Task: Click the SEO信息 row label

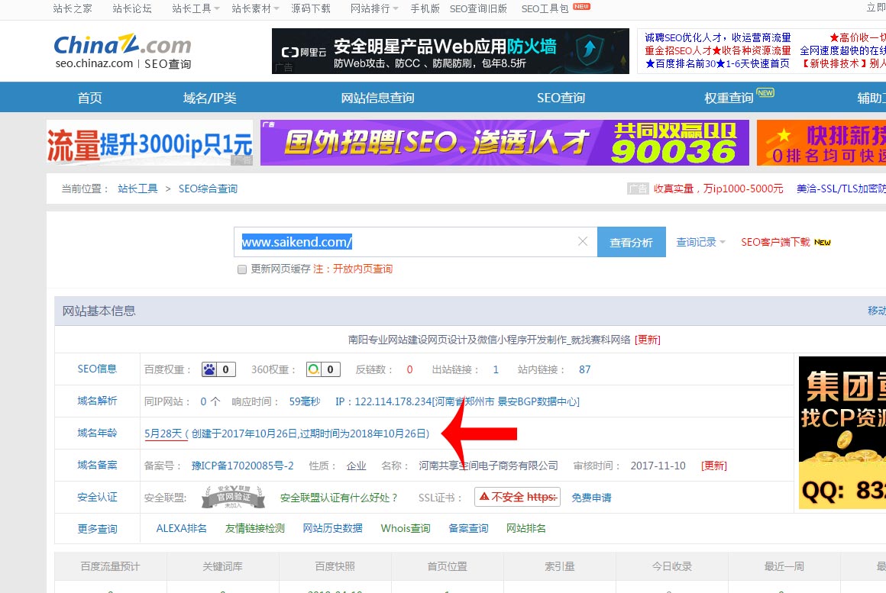Action: pyautogui.click(x=97, y=369)
